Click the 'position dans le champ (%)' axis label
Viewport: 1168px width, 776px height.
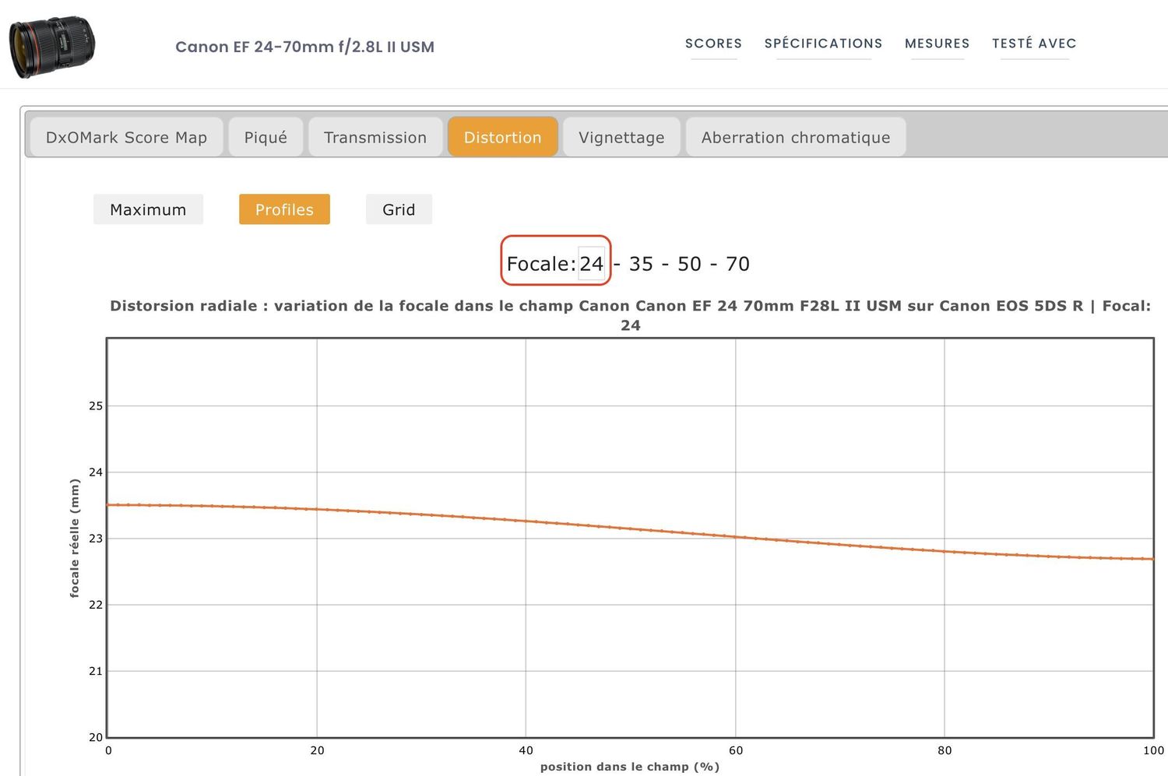(x=630, y=767)
